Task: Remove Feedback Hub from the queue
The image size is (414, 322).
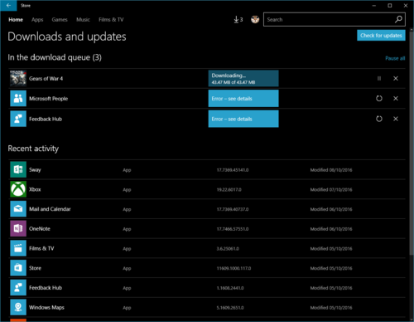Action: (396, 119)
